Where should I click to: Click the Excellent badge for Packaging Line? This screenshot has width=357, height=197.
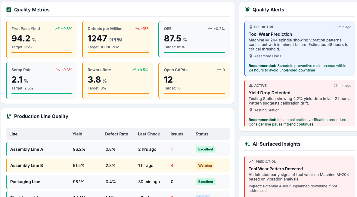[x=206, y=182]
